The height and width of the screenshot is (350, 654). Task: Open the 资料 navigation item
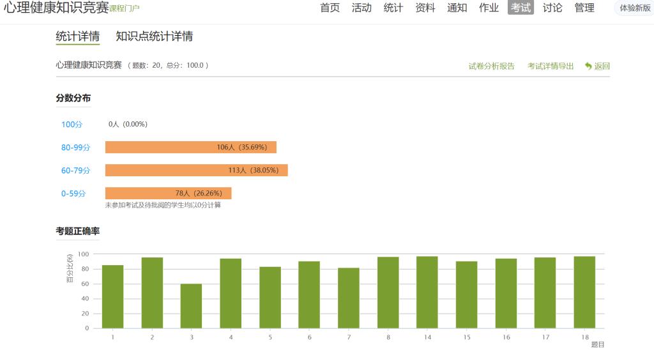point(425,8)
